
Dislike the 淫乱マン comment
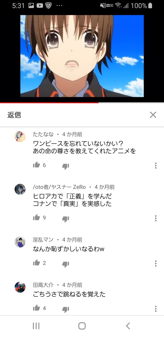coord(66,264)
